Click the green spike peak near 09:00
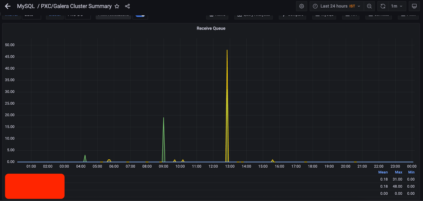This screenshot has width=423, height=201. pos(163,118)
